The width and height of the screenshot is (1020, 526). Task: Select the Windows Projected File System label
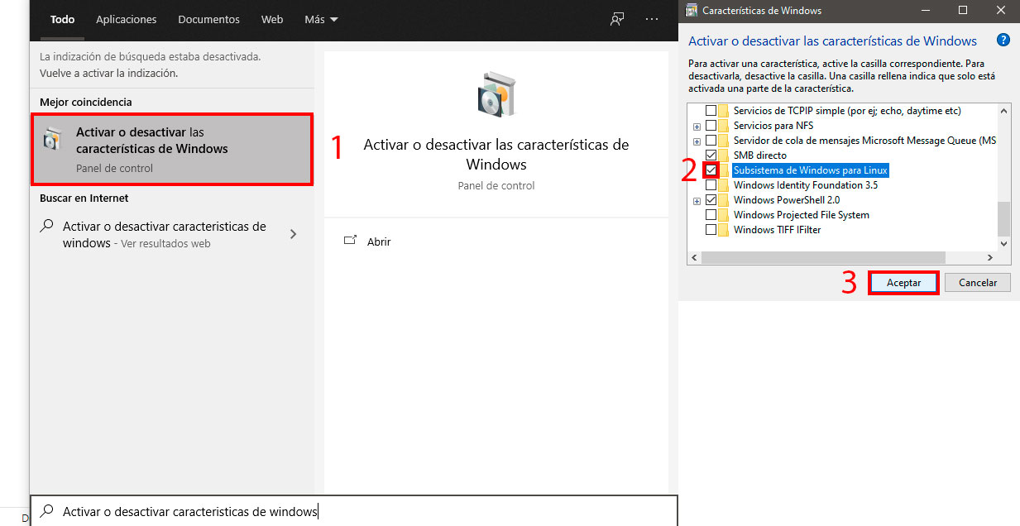[801, 215]
